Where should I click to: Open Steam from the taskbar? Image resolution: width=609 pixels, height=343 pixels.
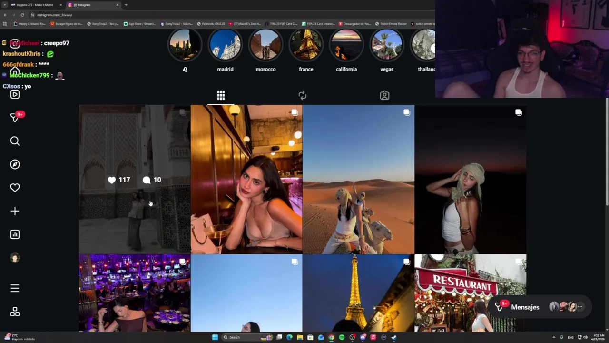tap(394, 337)
